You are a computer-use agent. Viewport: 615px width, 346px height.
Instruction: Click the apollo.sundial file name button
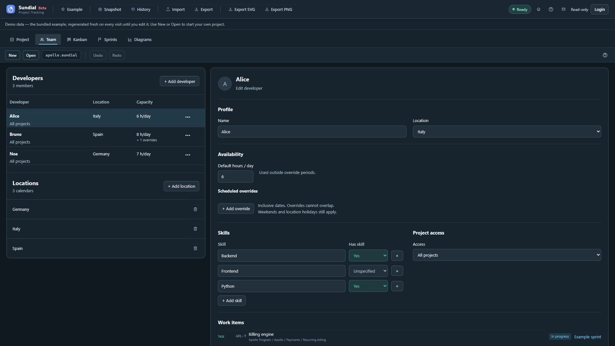click(61, 55)
